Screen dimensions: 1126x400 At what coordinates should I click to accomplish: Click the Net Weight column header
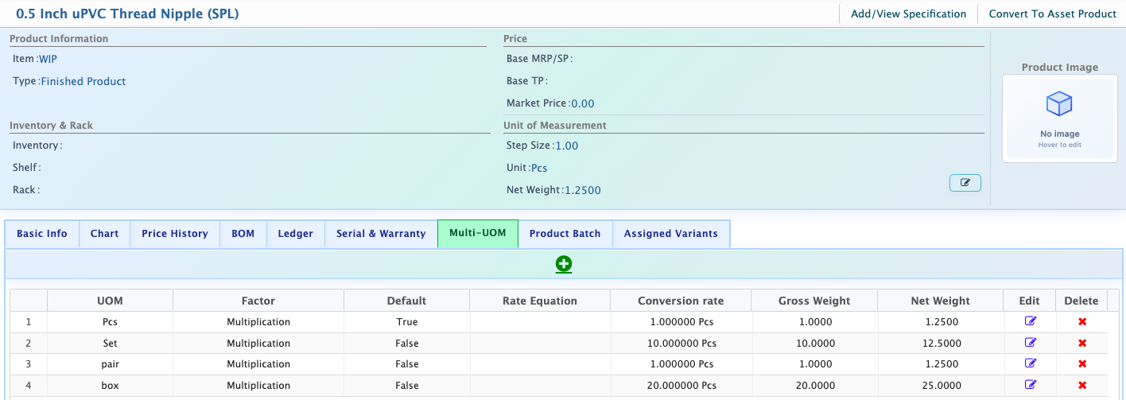(941, 301)
